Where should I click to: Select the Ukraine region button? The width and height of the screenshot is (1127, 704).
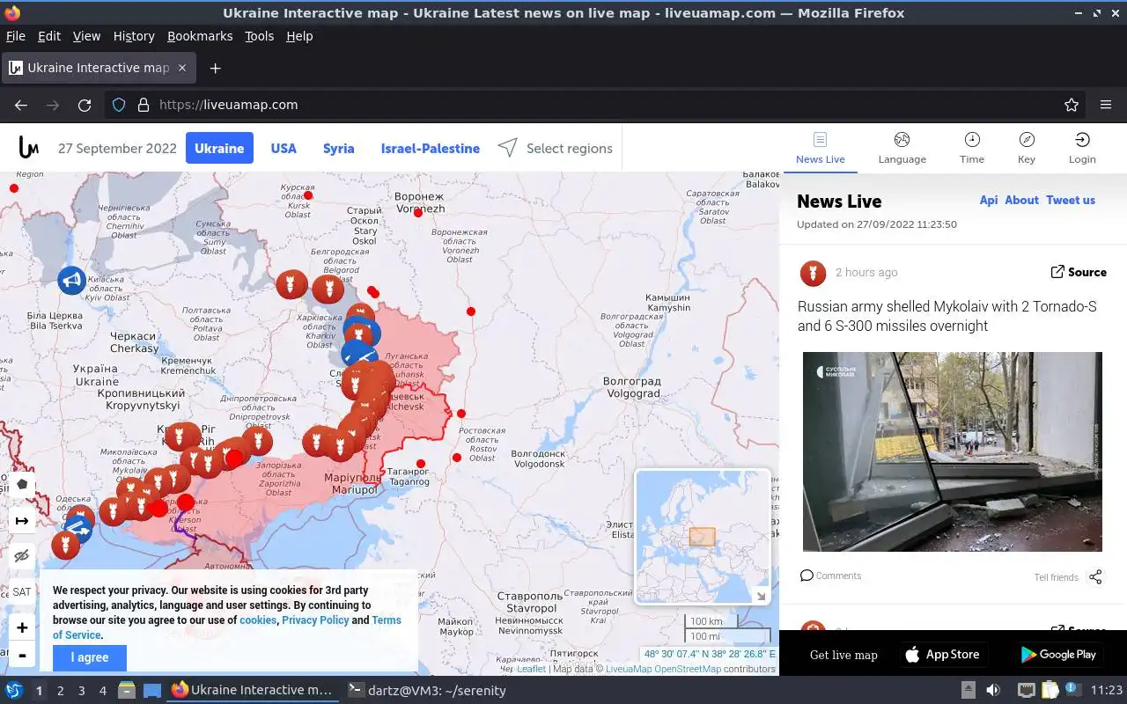coord(219,148)
